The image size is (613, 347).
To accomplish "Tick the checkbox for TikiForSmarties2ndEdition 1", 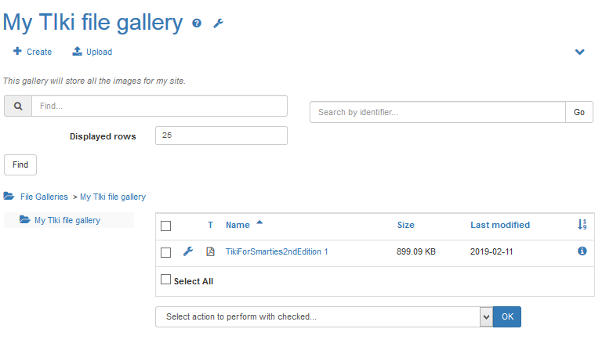I will [x=165, y=252].
